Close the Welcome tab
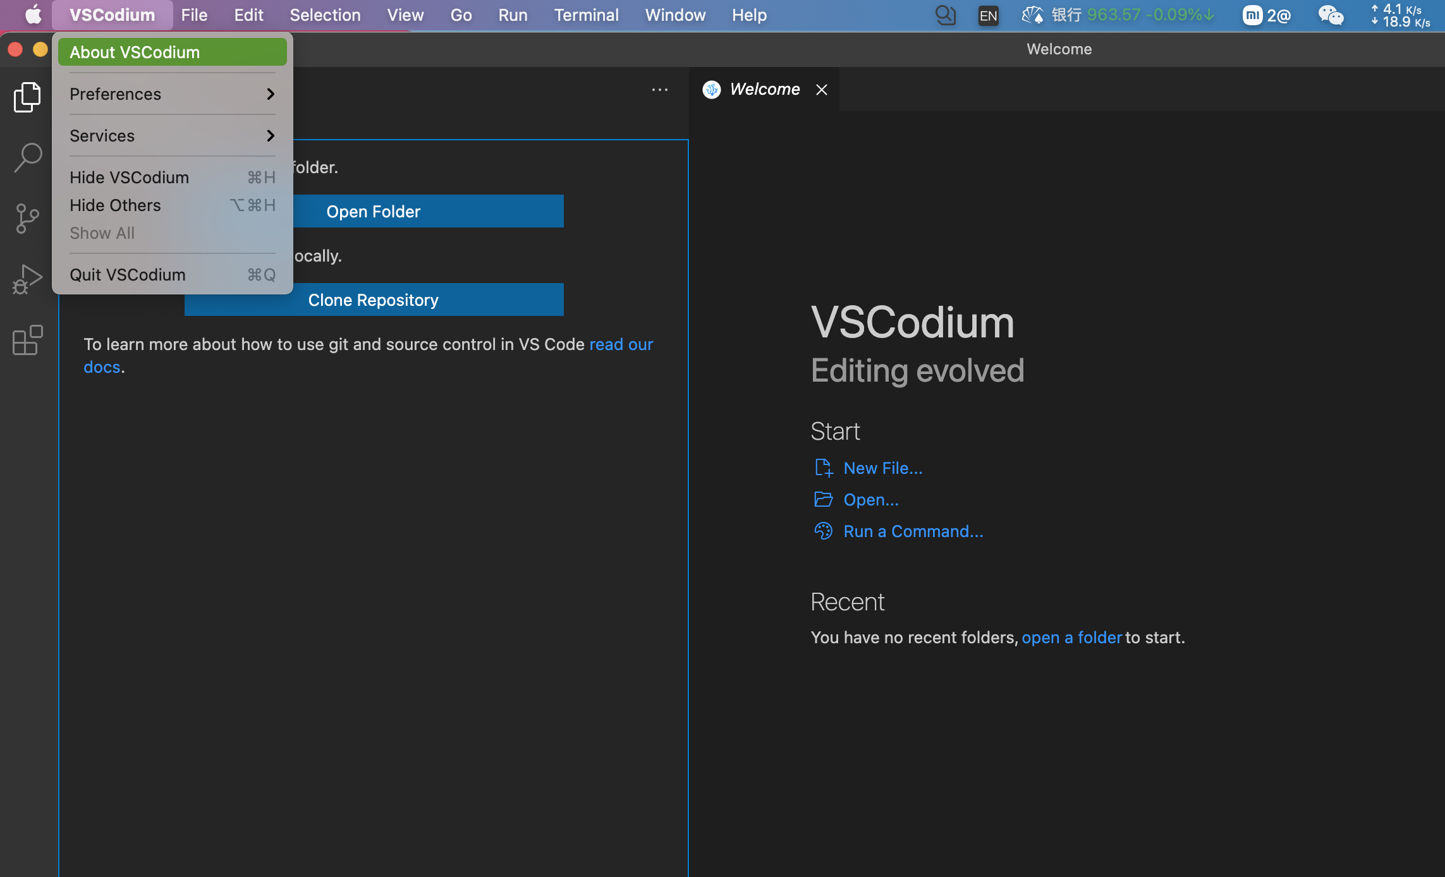Screen dimensions: 1445x877 click(x=820, y=89)
